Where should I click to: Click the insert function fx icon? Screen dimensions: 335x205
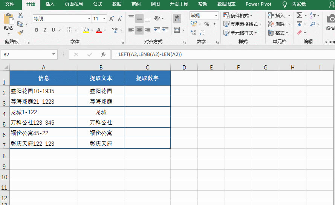point(103,54)
